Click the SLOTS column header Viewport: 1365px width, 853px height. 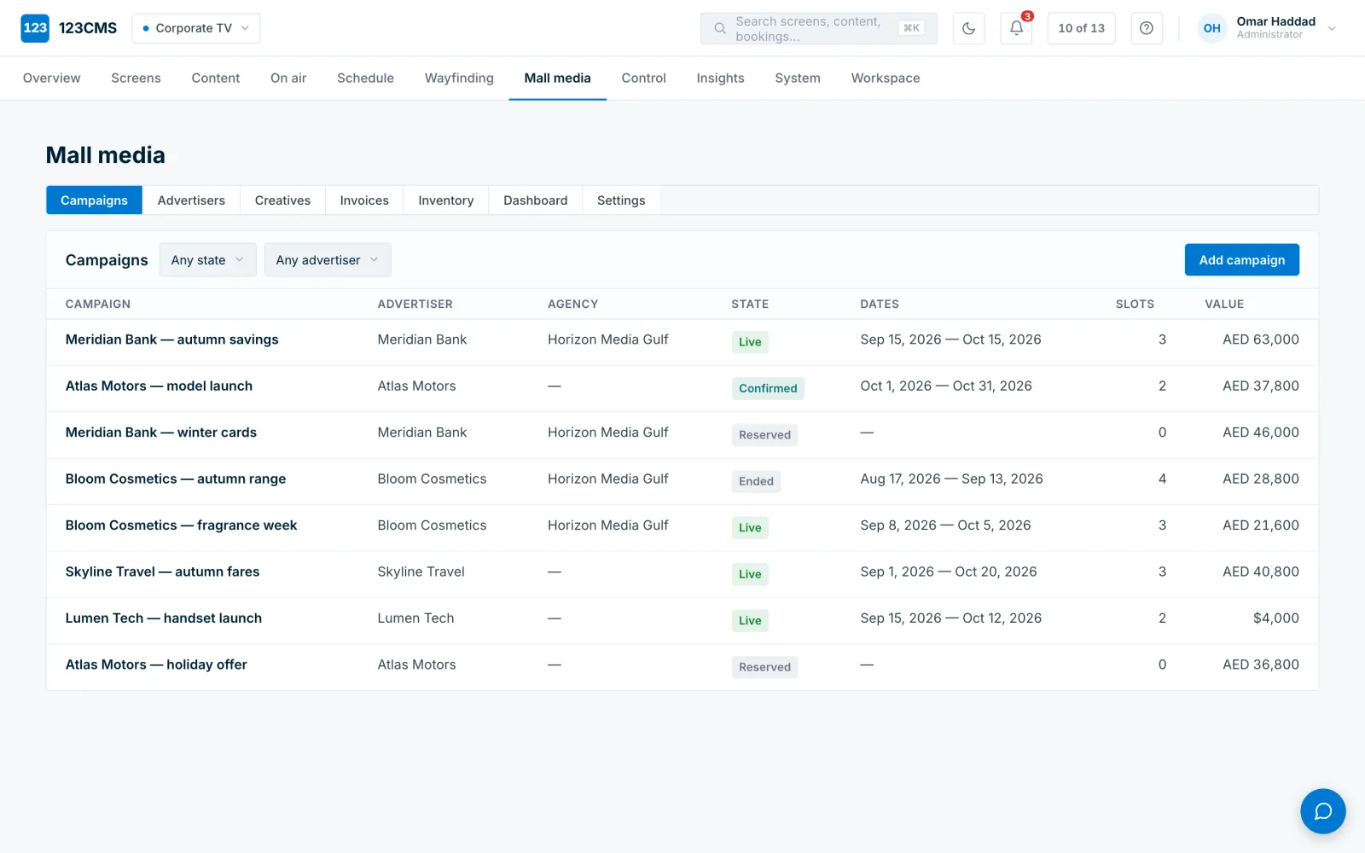1135,305
